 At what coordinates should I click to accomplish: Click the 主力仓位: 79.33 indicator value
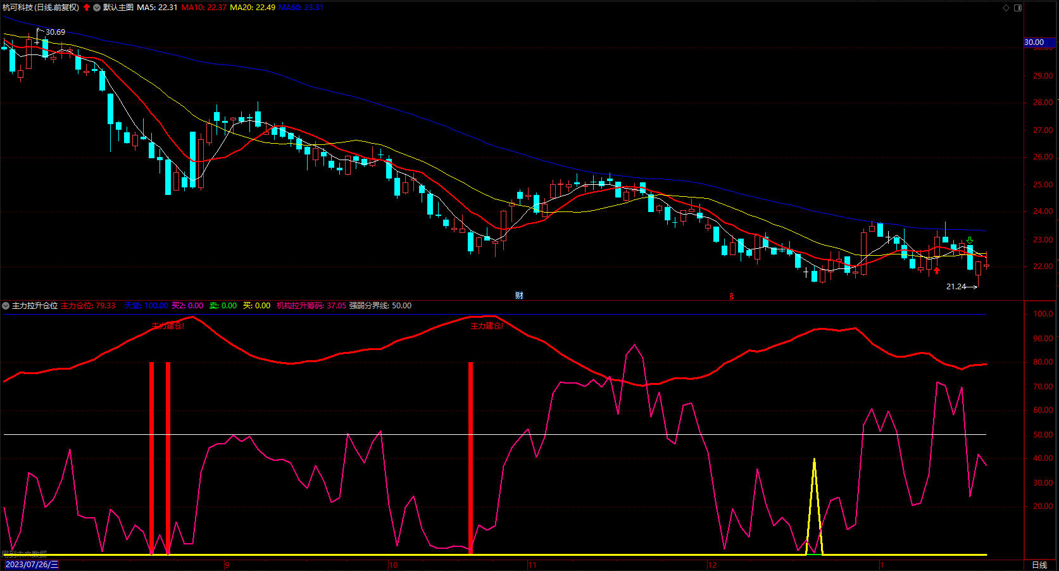[x=88, y=306]
